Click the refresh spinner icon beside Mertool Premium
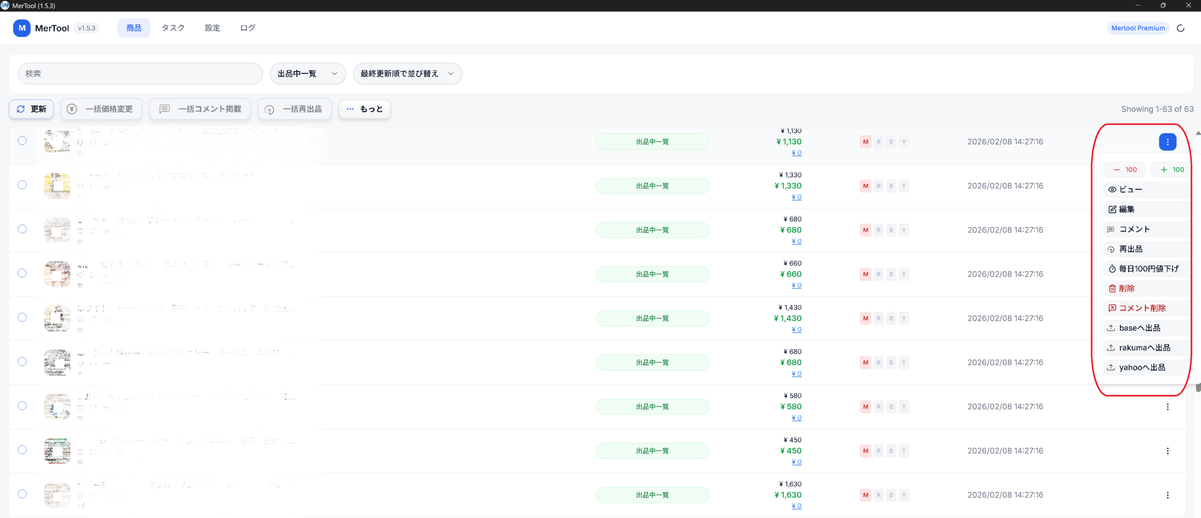 pos(1180,28)
